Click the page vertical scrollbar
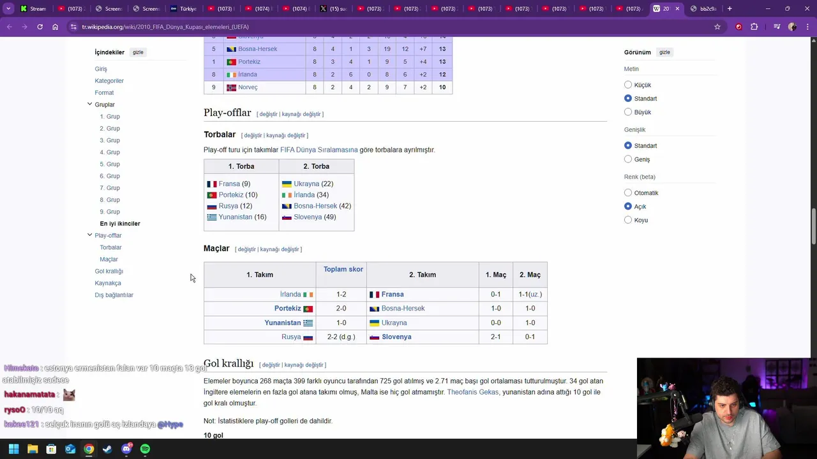Image resolution: width=817 pixels, height=459 pixels. point(814,226)
